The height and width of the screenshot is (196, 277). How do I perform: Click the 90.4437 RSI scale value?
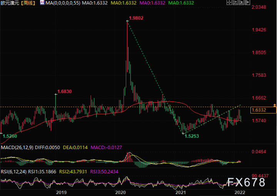260,176
